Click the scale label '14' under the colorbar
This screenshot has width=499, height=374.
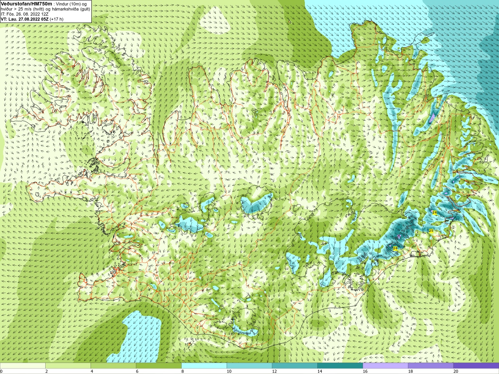click(x=320, y=371)
